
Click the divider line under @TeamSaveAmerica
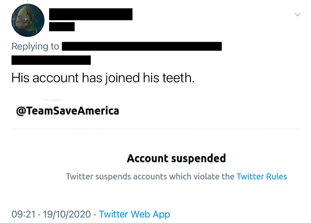click(155, 129)
